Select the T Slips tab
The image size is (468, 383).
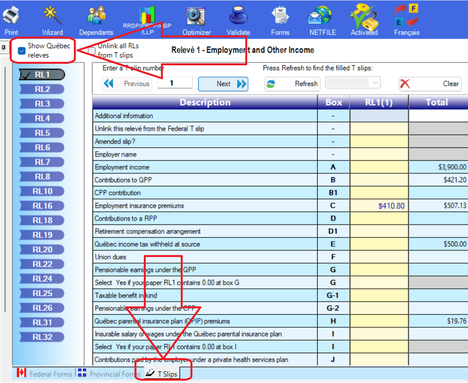click(163, 374)
